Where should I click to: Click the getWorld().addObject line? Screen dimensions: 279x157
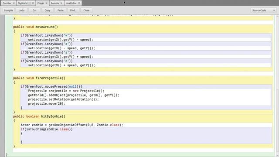coord(74,95)
